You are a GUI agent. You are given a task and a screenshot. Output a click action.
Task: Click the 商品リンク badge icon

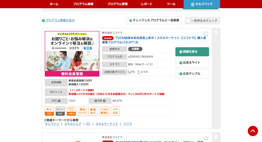[x=82, y=111]
